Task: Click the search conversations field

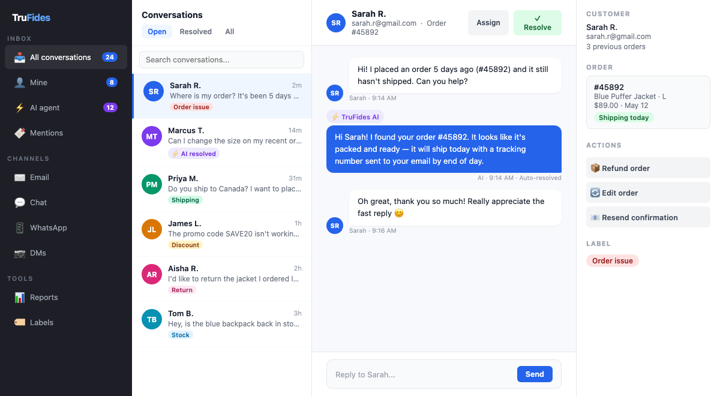Action: coord(221,59)
